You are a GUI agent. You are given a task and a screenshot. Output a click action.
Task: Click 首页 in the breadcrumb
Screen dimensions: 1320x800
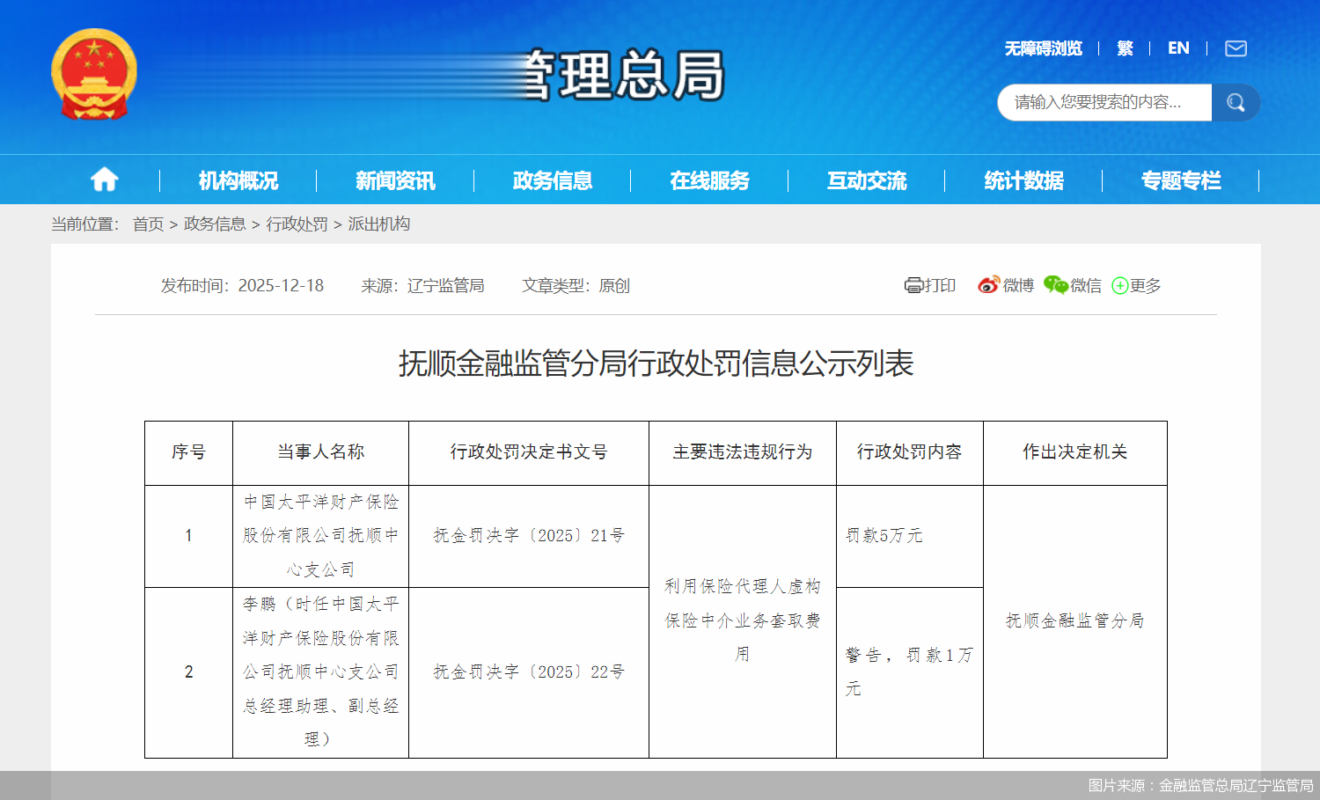click(x=148, y=224)
